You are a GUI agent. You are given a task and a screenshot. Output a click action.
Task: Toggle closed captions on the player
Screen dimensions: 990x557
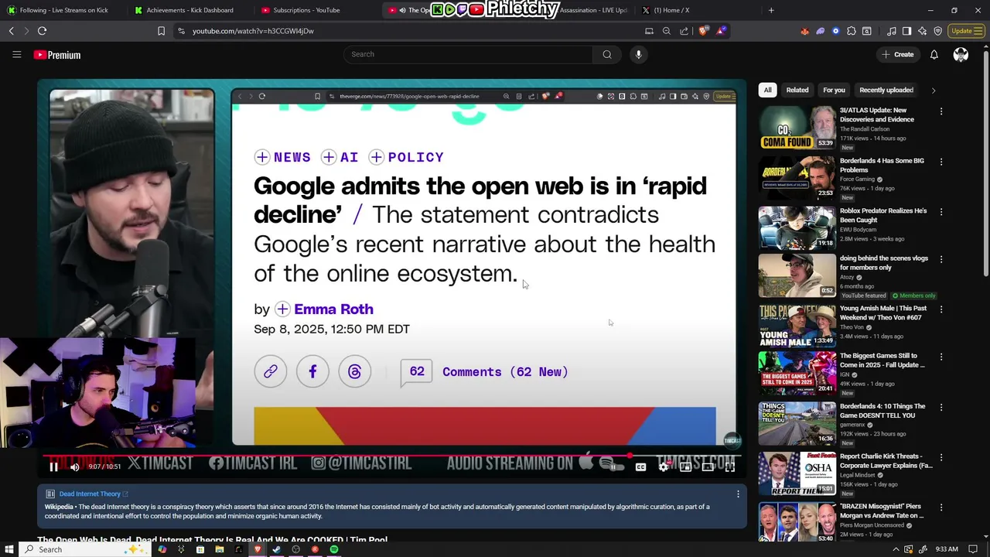coord(640,466)
